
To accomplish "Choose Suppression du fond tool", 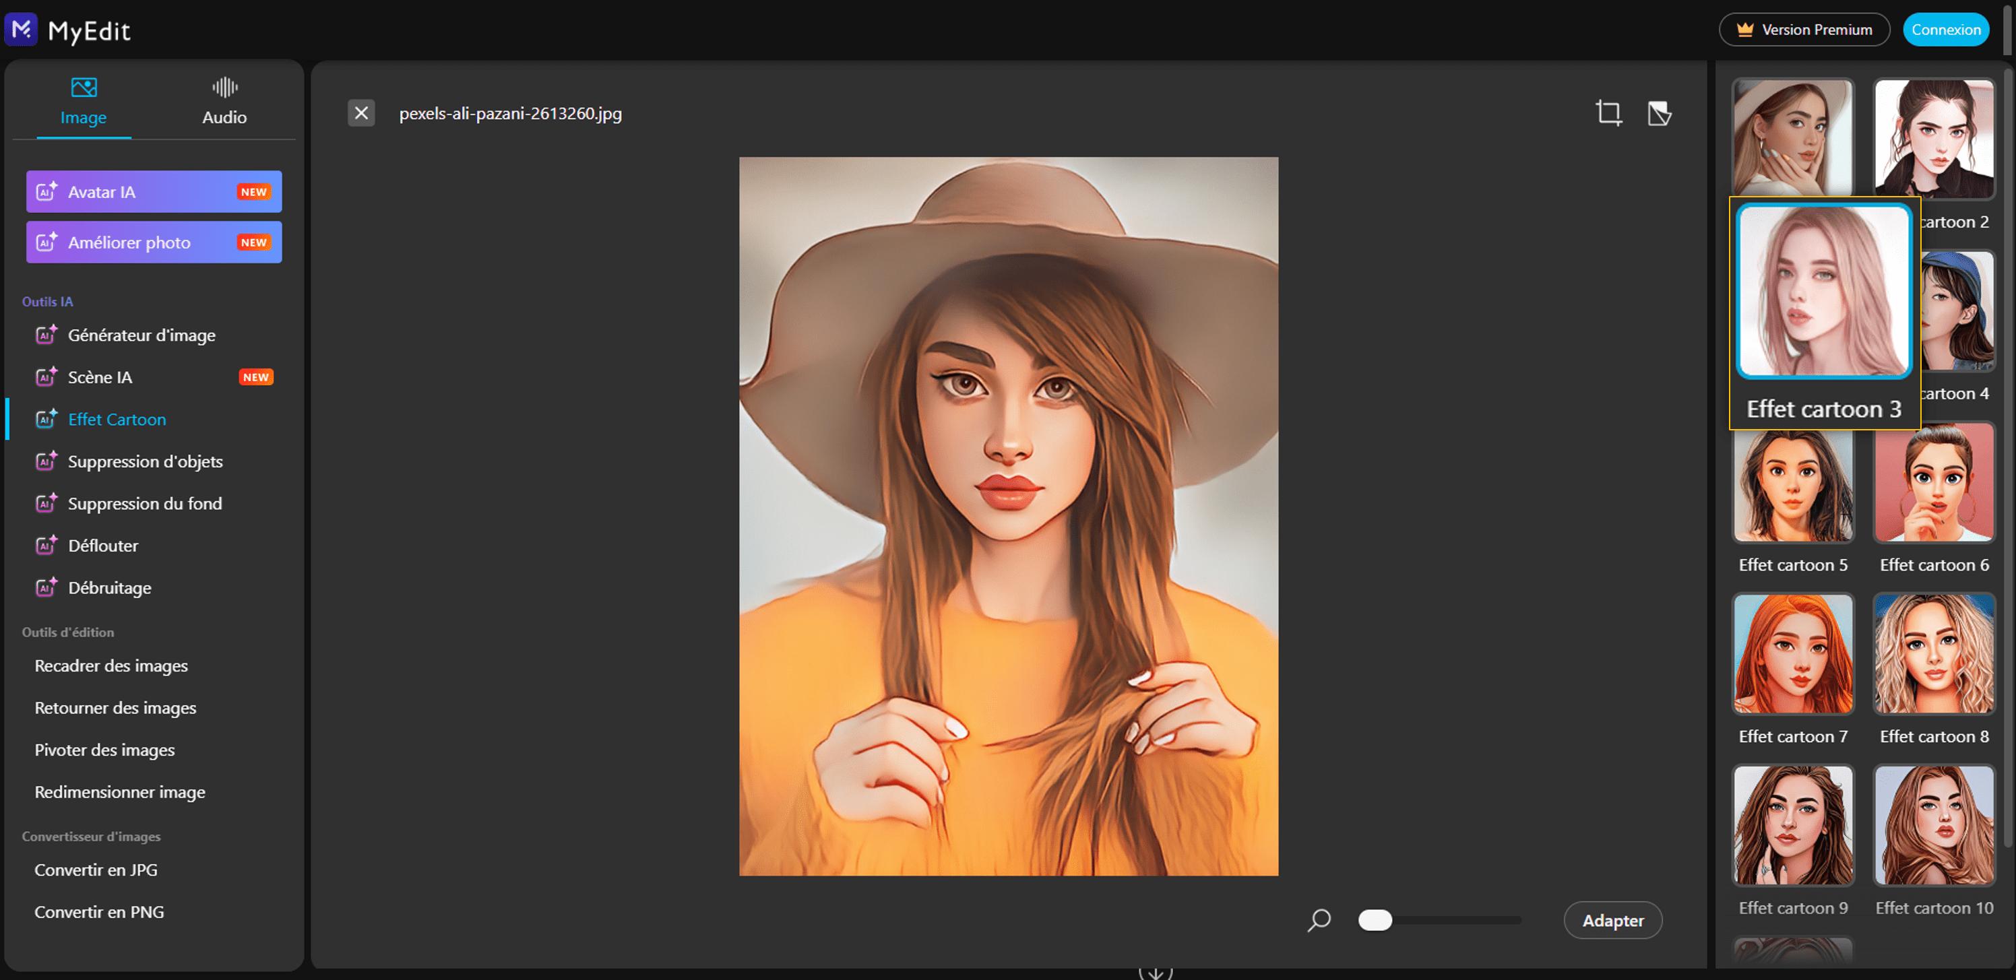I will 144,504.
